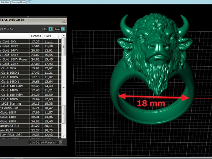Click the 19.66 grams value
The height and width of the screenshot is (159, 212).
point(35,81)
